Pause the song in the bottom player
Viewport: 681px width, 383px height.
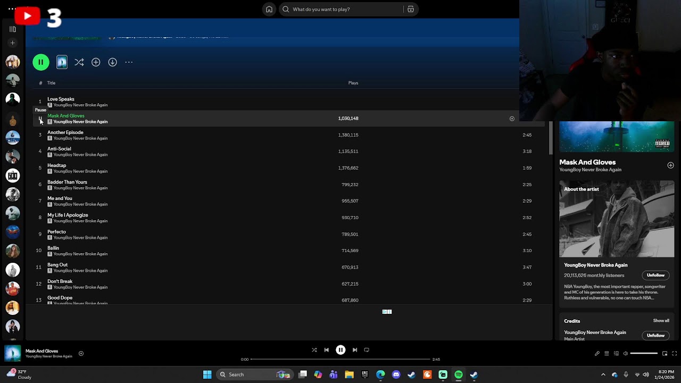pyautogui.click(x=340, y=350)
